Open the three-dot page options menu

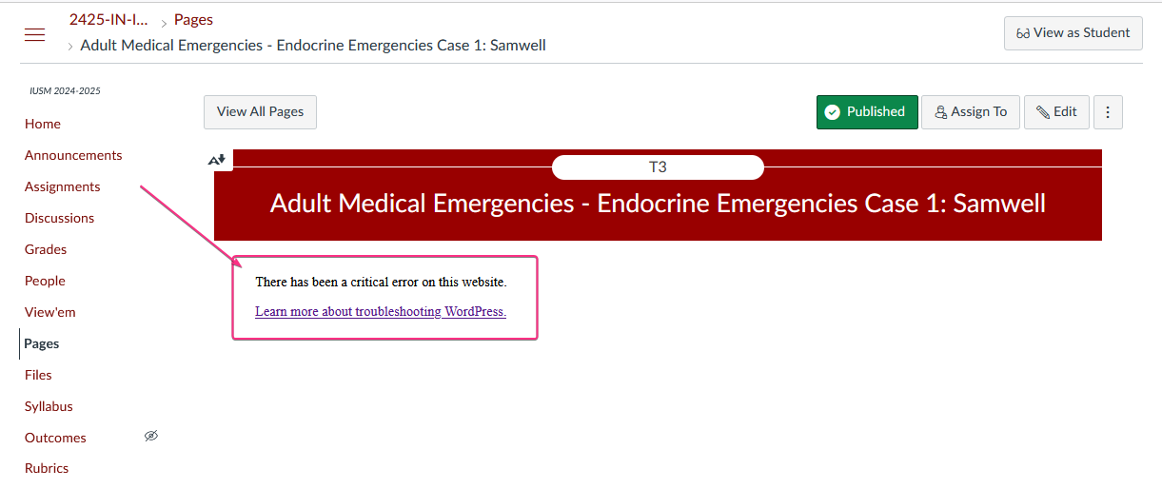(x=1108, y=112)
